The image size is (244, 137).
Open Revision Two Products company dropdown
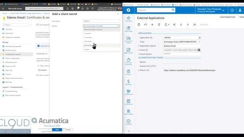point(211,10)
